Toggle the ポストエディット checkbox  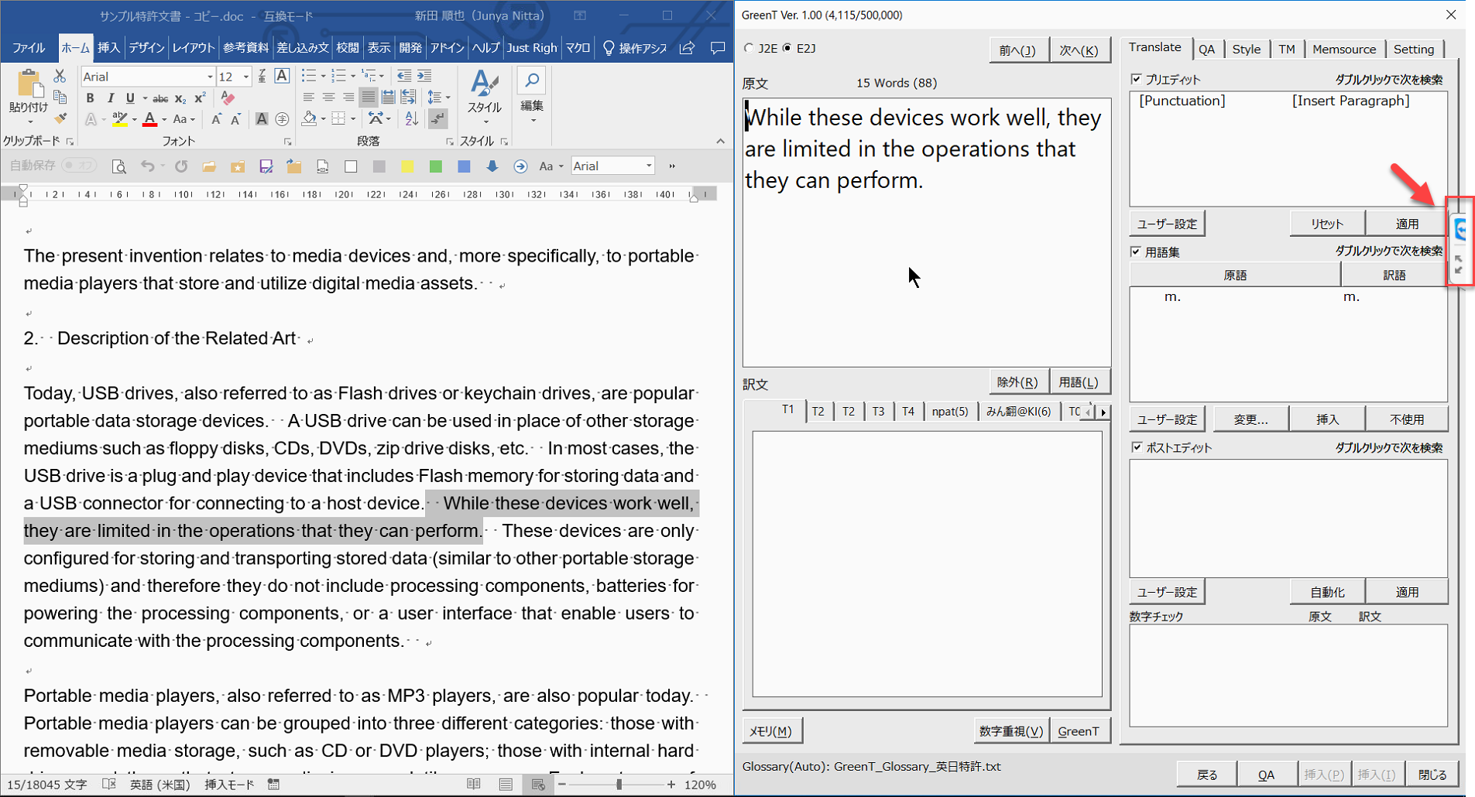point(1136,447)
